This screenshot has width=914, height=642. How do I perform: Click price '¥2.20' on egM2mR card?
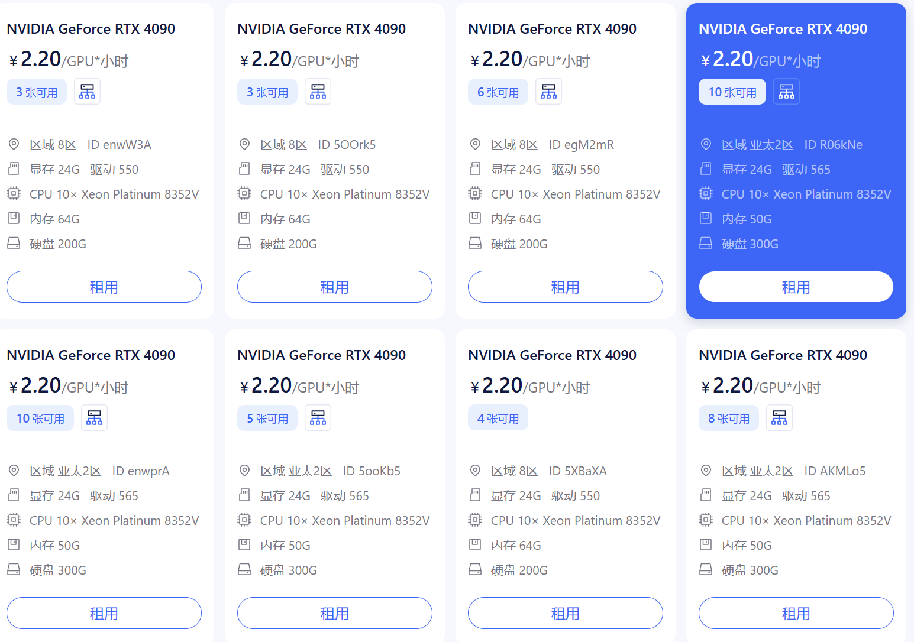point(496,59)
